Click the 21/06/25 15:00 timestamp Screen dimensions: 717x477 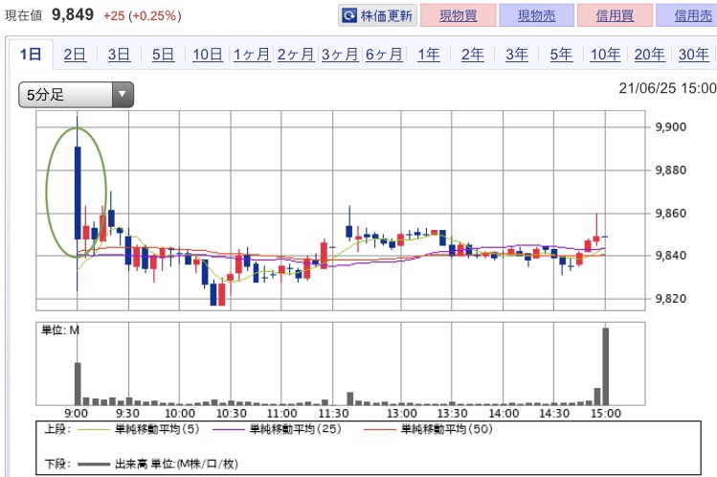(x=667, y=88)
